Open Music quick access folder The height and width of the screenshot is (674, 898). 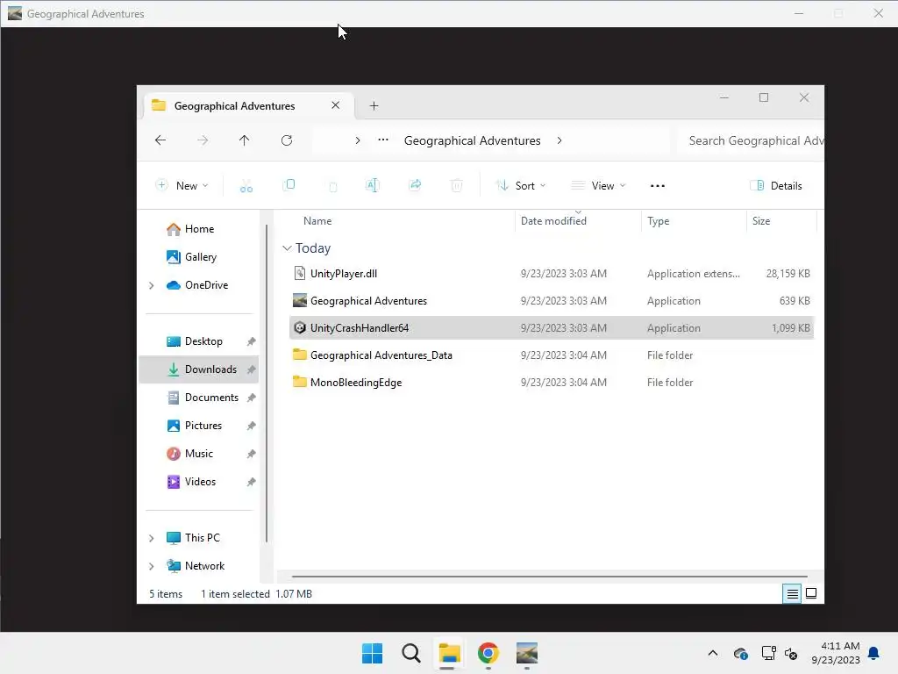pyautogui.click(x=198, y=454)
